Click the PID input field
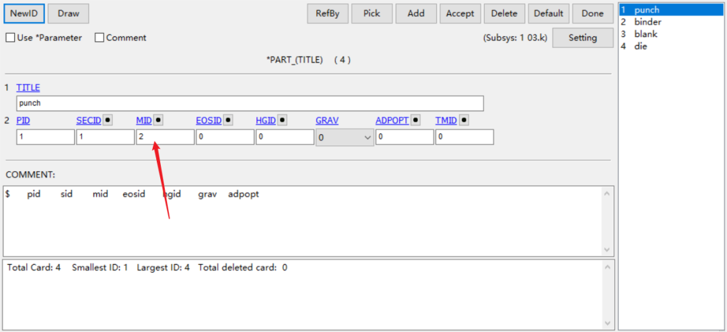 point(46,137)
